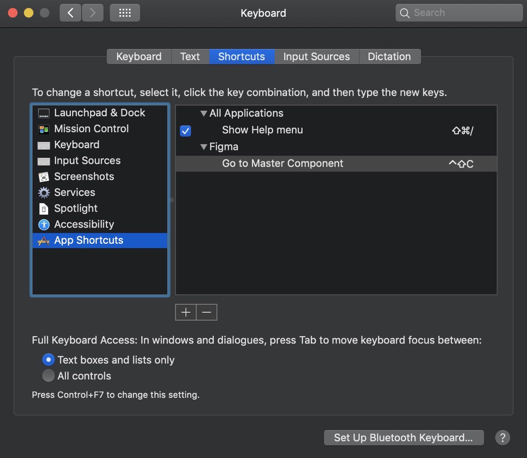Open help with the question mark button
Viewport: 527px width, 458px height.
[x=502, y=437]
